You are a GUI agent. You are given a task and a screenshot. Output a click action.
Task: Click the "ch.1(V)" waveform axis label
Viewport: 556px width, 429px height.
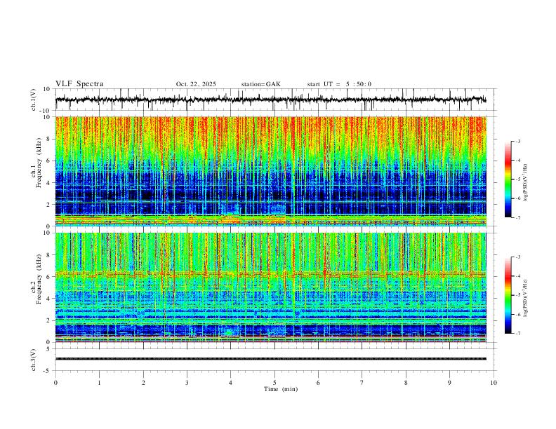click(x=34, y=100)
